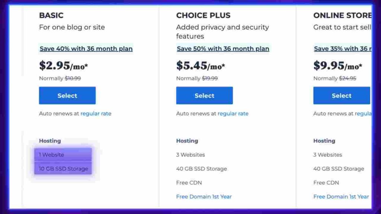Click the CHOICE PLUS plan heading
The width and height of the screenshot is (381, 214).
pyautogui.click(x=203, y=15)
